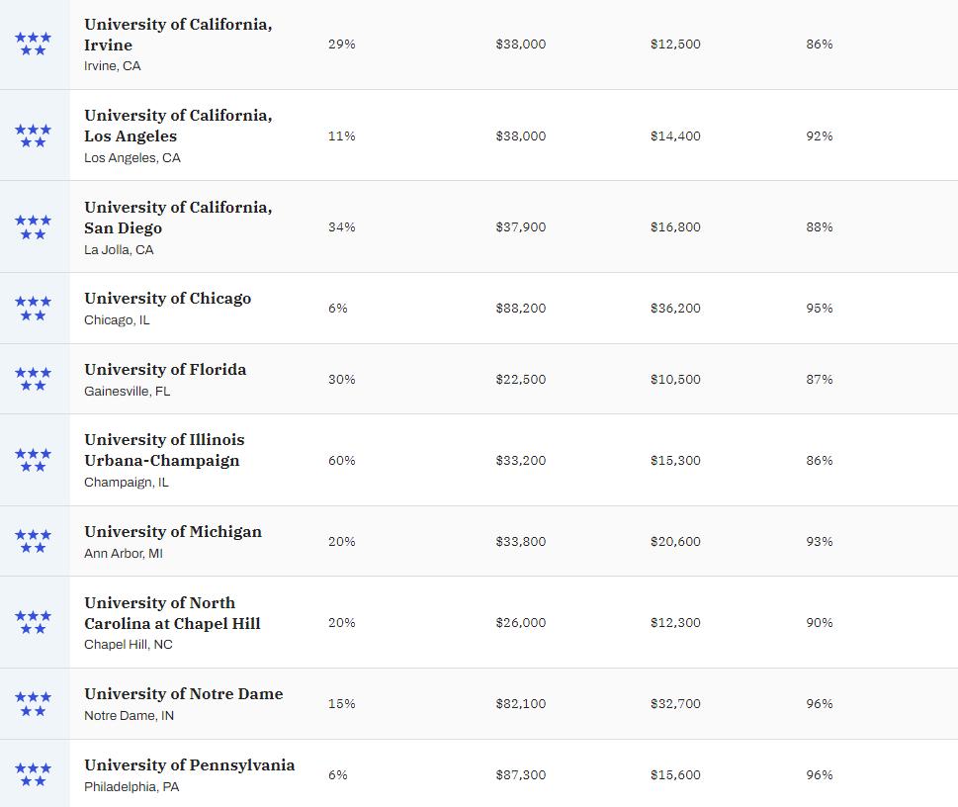Click the star rating beside University of Chicago
The width and height of the screenshot is (958, 807).
coord(33,309)
